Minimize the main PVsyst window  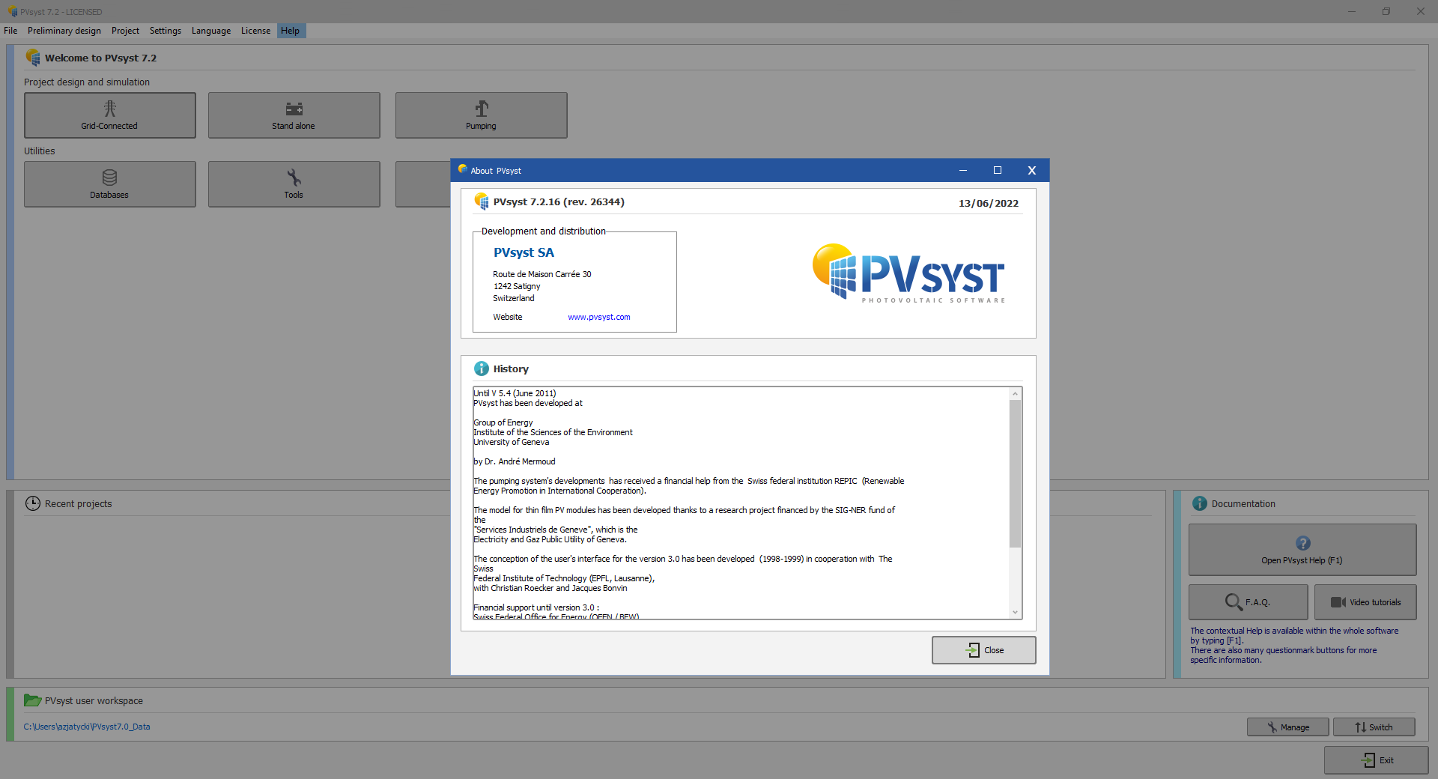1352,11
